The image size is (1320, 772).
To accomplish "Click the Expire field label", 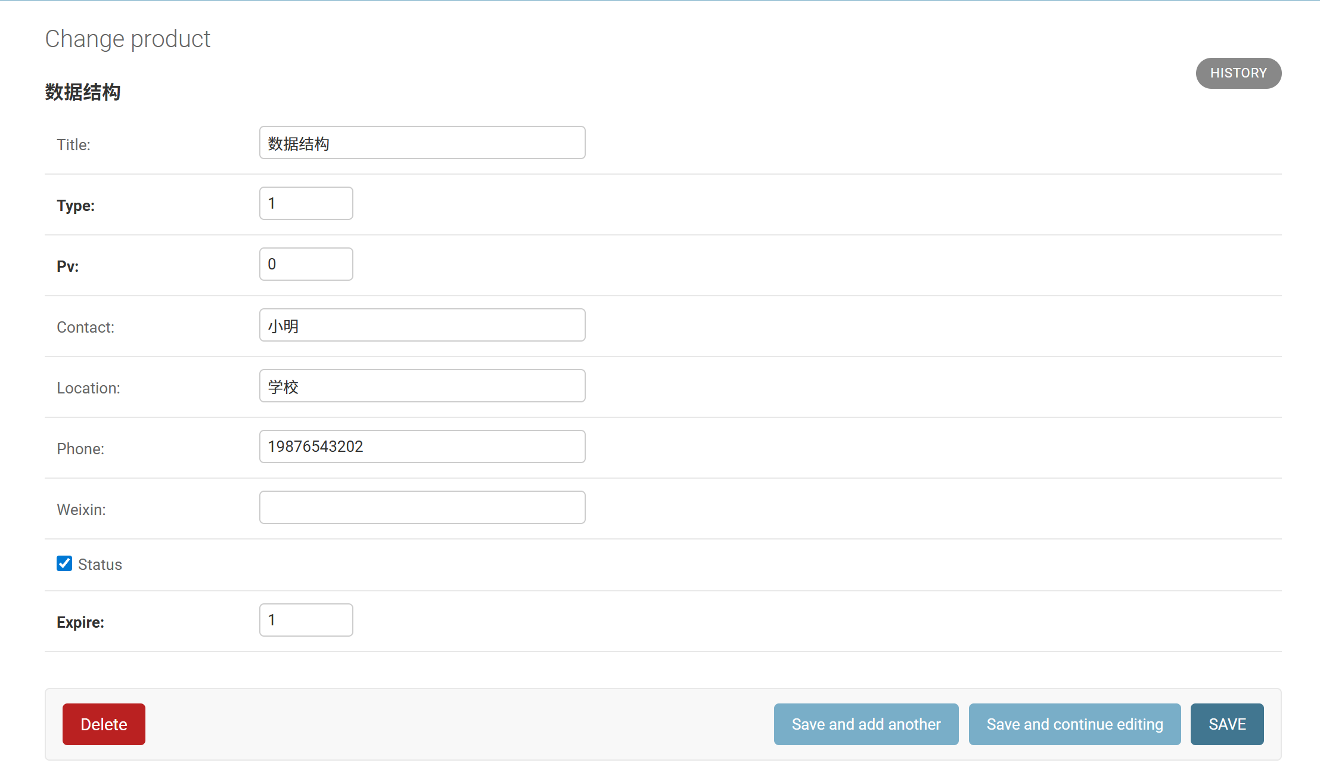I will tap(80, 622).
